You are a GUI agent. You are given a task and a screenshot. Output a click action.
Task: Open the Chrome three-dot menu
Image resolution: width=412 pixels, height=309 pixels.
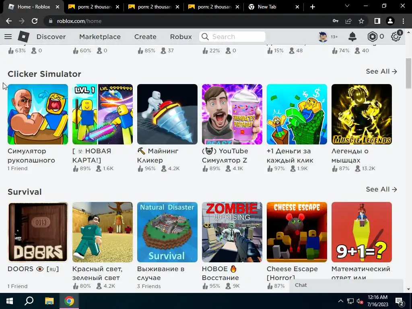403,21
